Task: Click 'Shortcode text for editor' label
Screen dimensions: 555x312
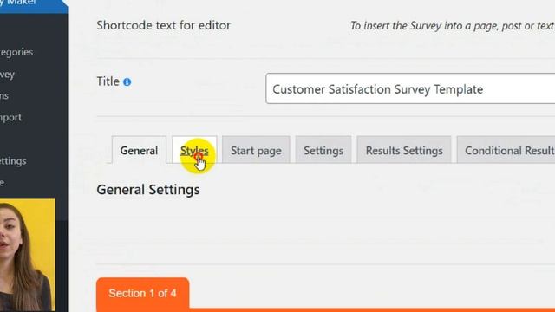Action: pos(164,25)
